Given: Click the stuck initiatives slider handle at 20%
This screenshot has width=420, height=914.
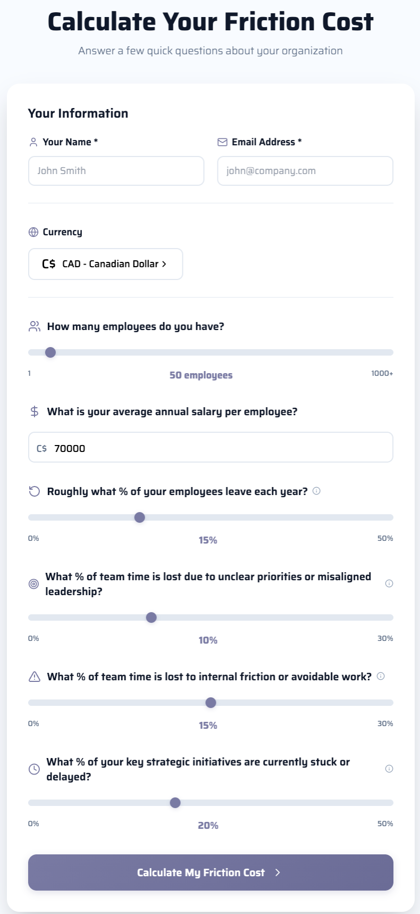Looking at the screenshot, I should (175, 803).
